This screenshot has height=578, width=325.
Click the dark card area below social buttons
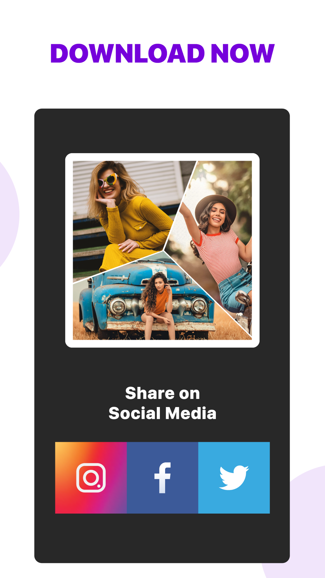coord(162,538)
